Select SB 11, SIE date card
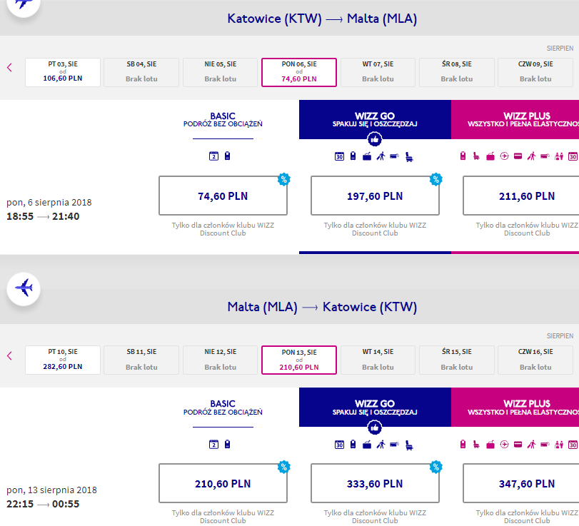 pyautogui.click(x=141, y=360)
